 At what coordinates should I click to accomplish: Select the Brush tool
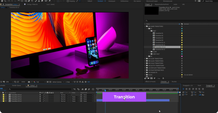(36, 1)
